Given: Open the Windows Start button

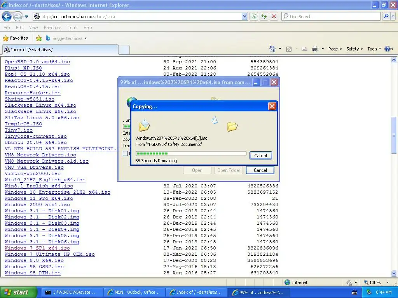Looking at the screenshot, I should [x=18, y=292].
